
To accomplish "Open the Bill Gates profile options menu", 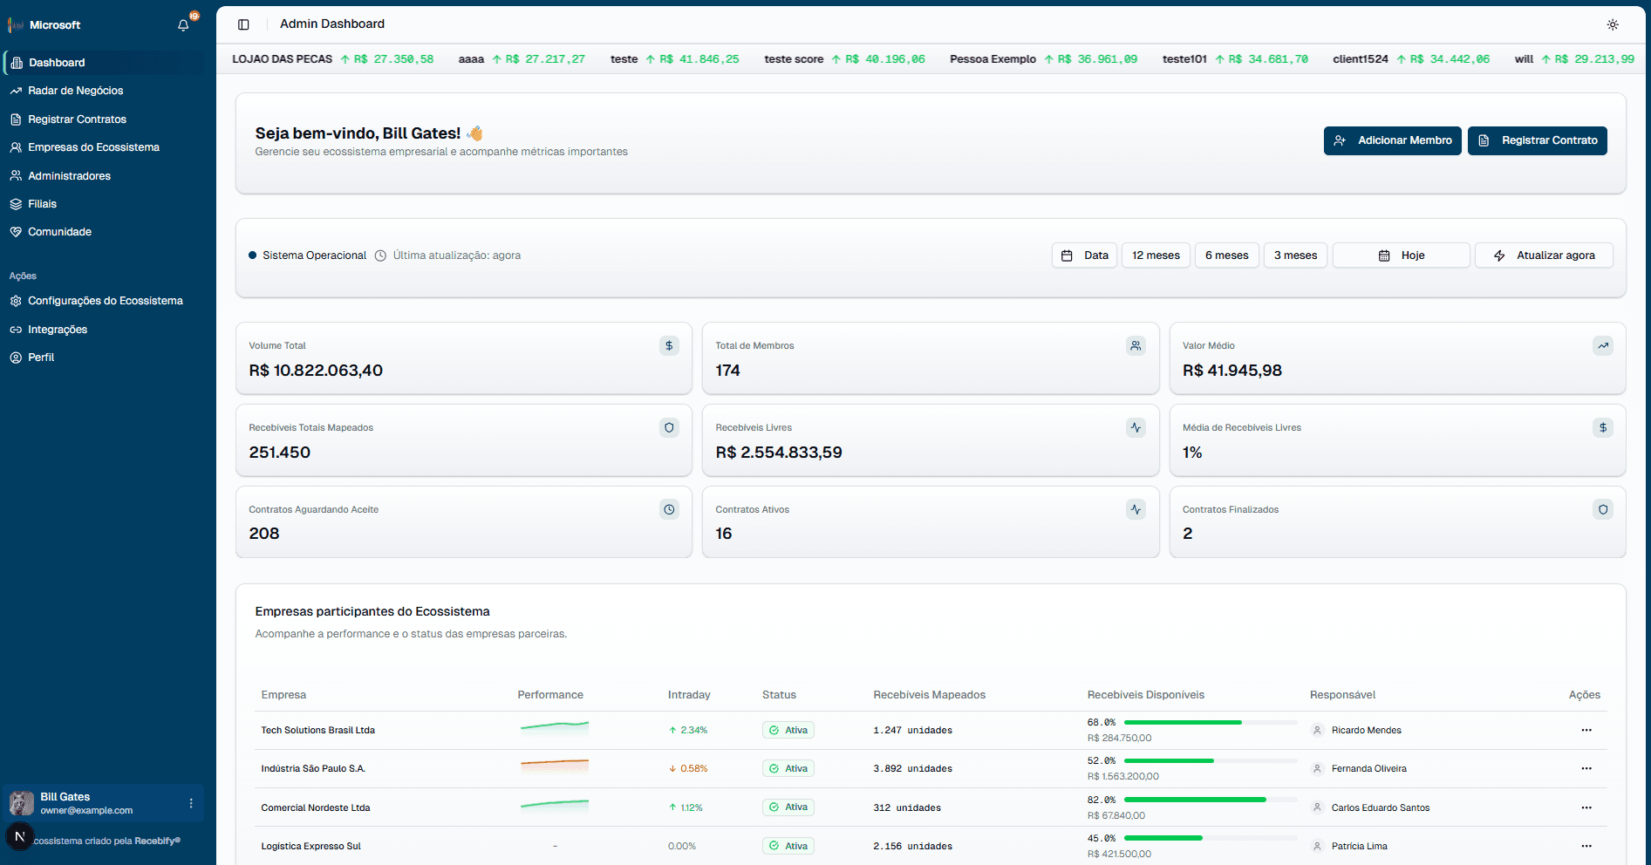I will (191, 803).
